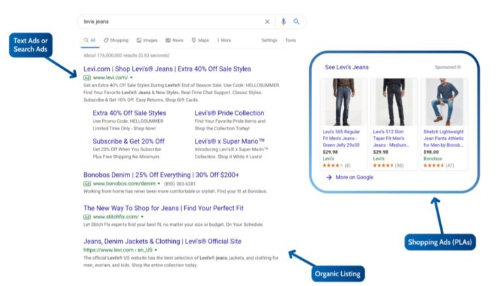Viewport: 502px width, 286px height.
Task: Expand dropdown arrow next to www.levi.com/
Action: tap(131, 78)
